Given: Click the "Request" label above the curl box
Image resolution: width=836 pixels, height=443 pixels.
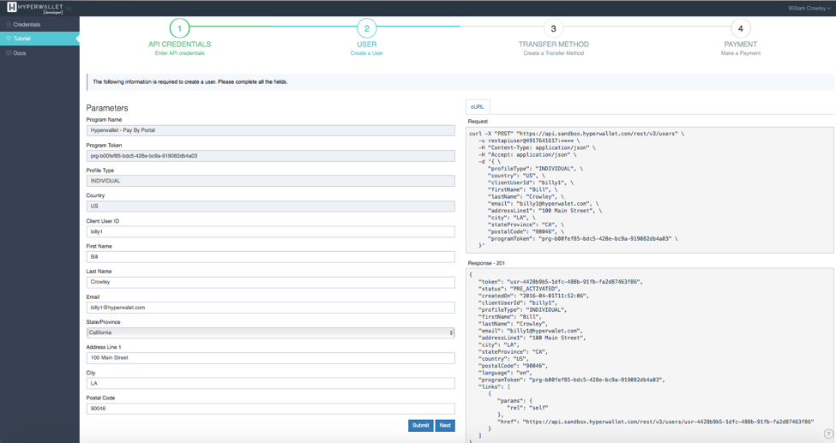Looking at the screenshot, I should pyautogui.click(x=478, y=122).
